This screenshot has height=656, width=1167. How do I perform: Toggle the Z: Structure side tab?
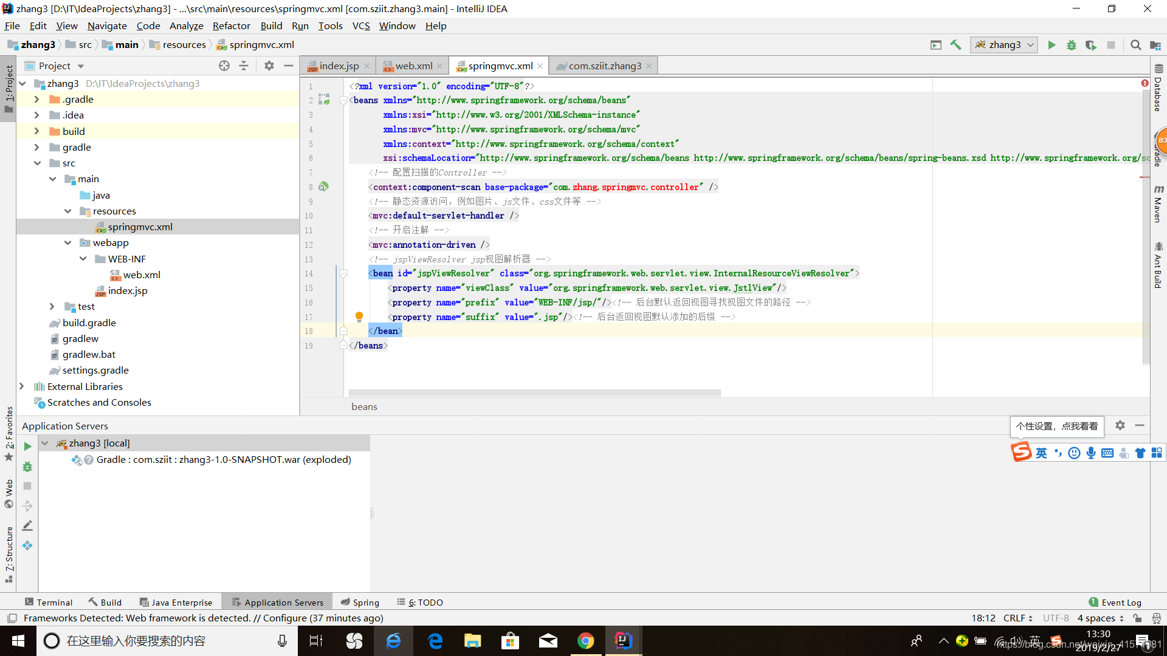coord(9,554)
